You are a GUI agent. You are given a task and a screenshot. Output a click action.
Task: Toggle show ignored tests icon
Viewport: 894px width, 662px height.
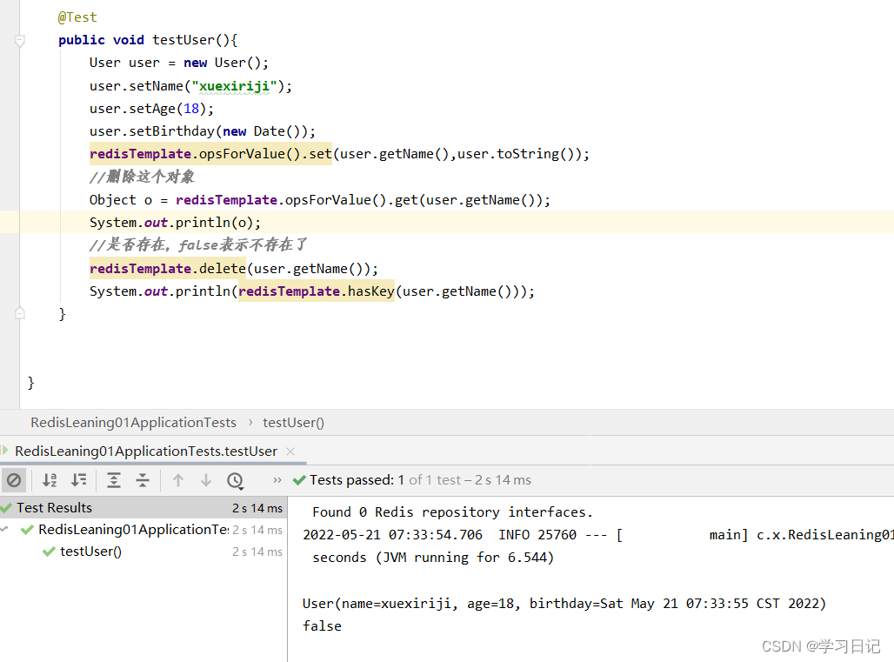click(x=14, y=480)
